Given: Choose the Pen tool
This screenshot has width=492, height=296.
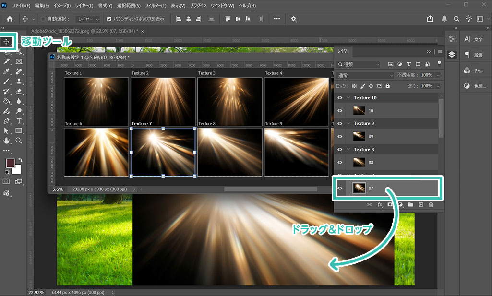Looking at the screenshot, I should pos(7,120).
